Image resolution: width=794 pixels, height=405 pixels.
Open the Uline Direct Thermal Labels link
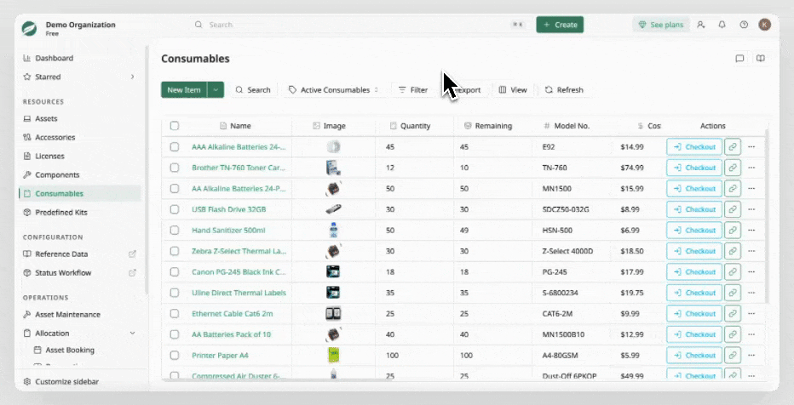point(239,292)
